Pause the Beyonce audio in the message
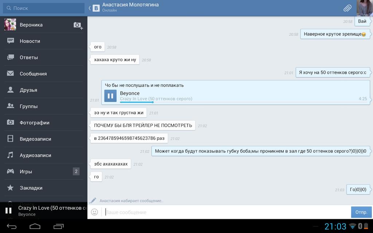The height and width of the screenshot is (233, 373). coord(110,96)
